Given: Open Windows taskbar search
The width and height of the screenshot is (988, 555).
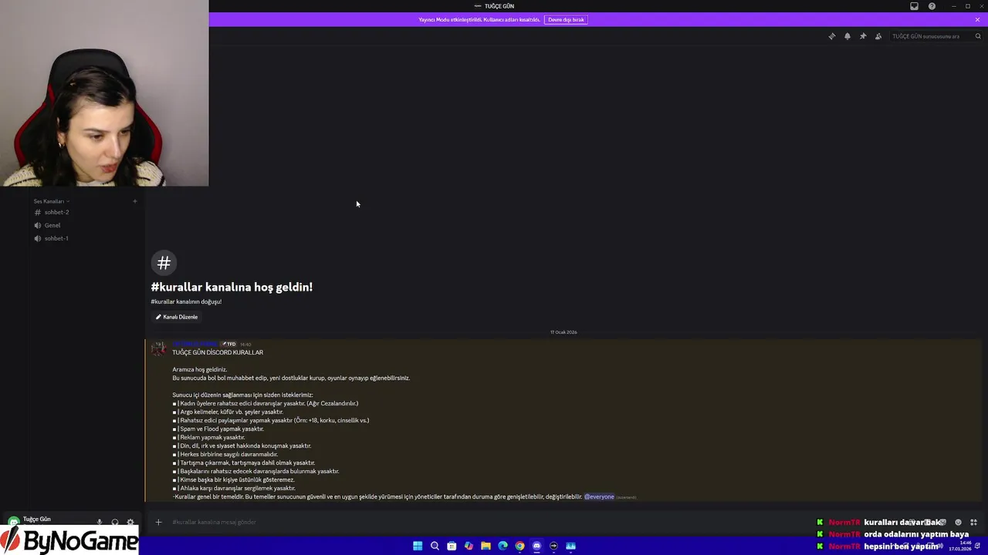Looking at the screenshot, I should pos(435,546).
